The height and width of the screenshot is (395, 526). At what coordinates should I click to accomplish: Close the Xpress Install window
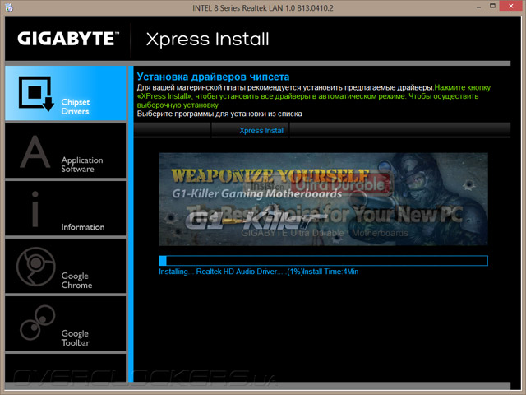511,7
